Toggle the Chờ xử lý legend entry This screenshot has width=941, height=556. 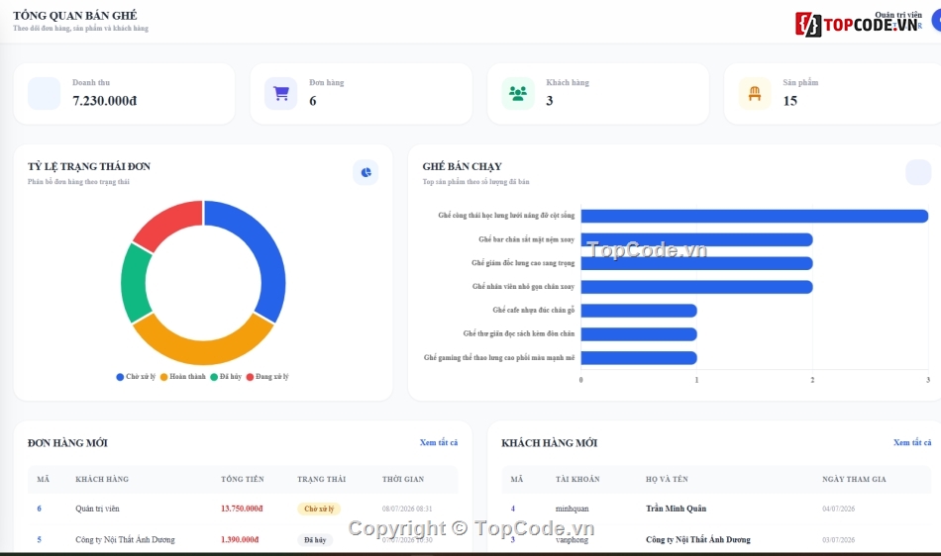pos(136,377)
